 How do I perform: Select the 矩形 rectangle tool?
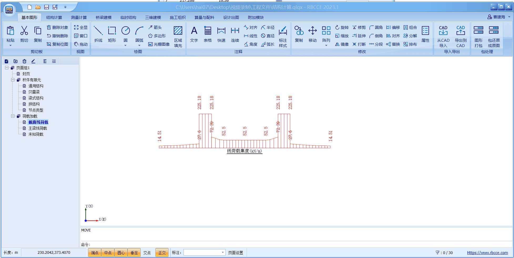click(112, 34)
